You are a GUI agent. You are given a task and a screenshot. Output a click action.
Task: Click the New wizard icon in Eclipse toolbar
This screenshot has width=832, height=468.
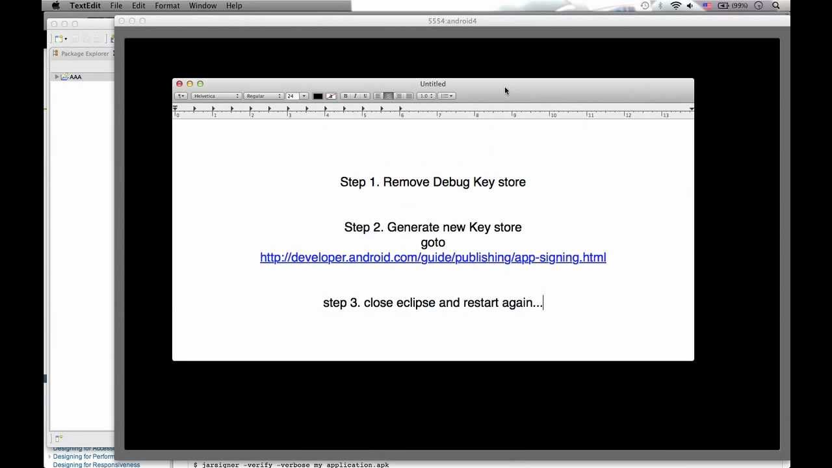pos(60,39)
